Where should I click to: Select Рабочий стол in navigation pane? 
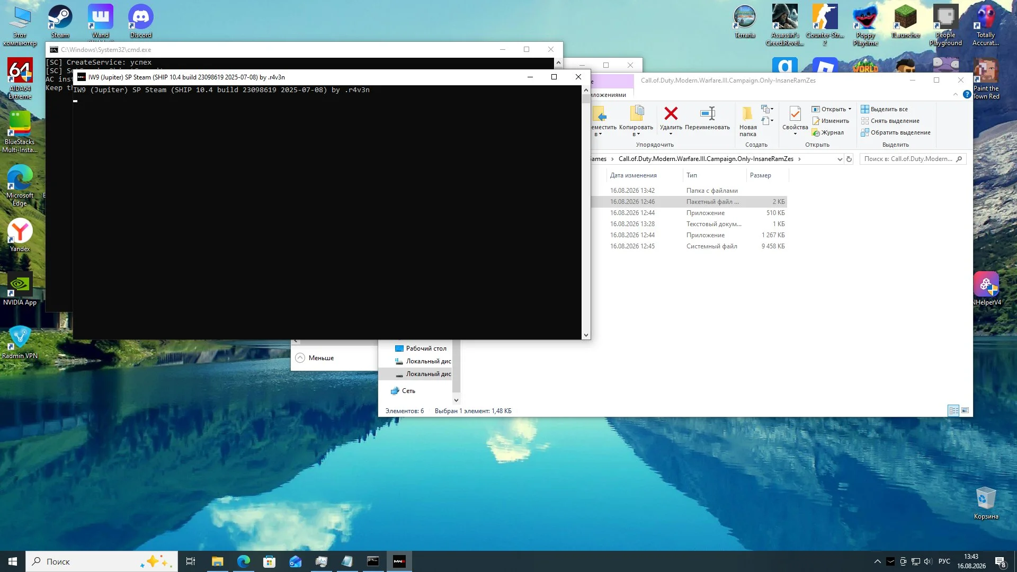pyautogui.click(x=421, y=348)
